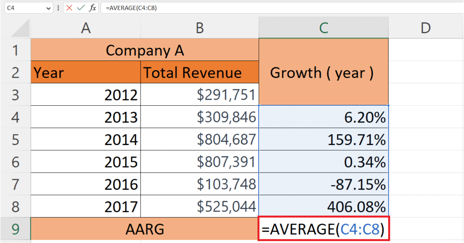Select row 2 header

15,72
